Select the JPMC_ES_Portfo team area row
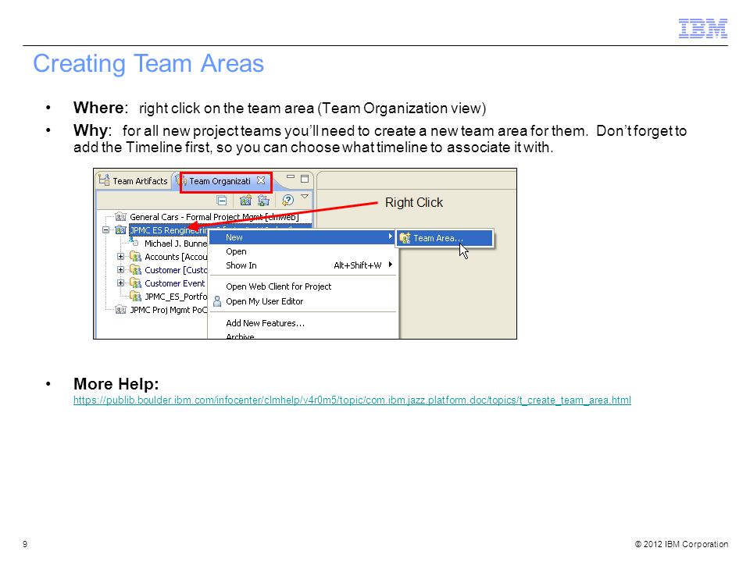This screenshot has width=750, height=562. tap(176, 297)
